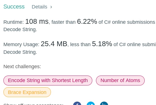
Task: Click the 5.18% memory percentile figure
Action: tap(102, 44)
